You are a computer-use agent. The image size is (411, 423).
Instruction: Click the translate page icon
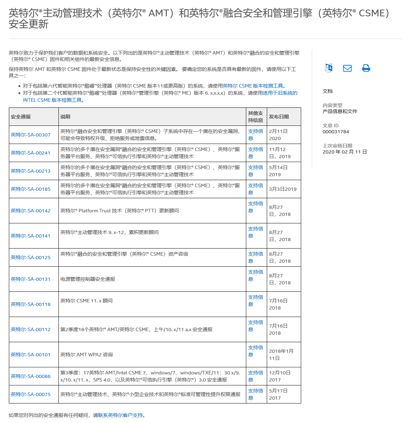click(x=328, y=68)
